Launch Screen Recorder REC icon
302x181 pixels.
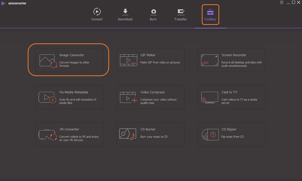(209, 60)
